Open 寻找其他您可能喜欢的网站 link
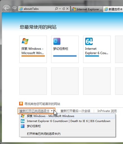Viewport: 123px width, 144px height. click(x=42, y=104)
